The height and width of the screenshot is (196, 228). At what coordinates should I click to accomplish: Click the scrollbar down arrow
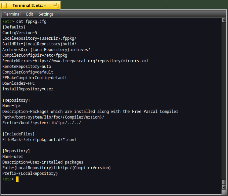point(224,187)
